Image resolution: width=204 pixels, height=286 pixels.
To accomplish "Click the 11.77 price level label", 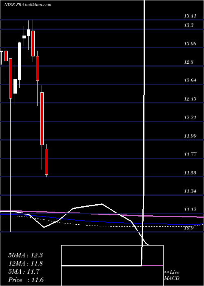I will pyautogui.click(x=190, y=154).
